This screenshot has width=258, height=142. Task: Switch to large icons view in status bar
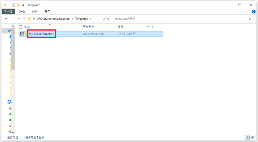pyautogui.click(x=253, y=137)
